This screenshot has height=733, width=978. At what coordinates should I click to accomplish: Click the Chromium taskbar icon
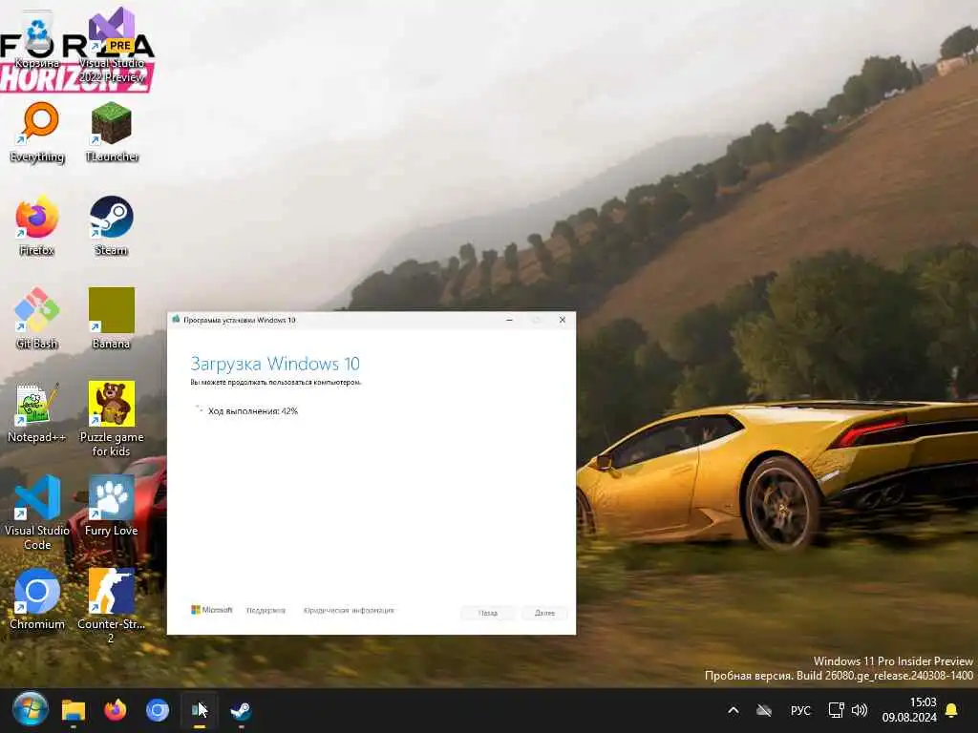(x=158, y=710)
